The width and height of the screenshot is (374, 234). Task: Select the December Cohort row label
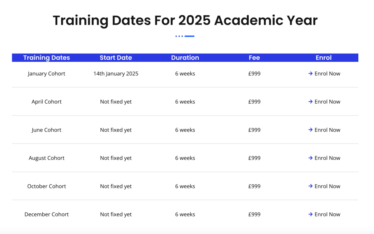(x=46, y=214)
